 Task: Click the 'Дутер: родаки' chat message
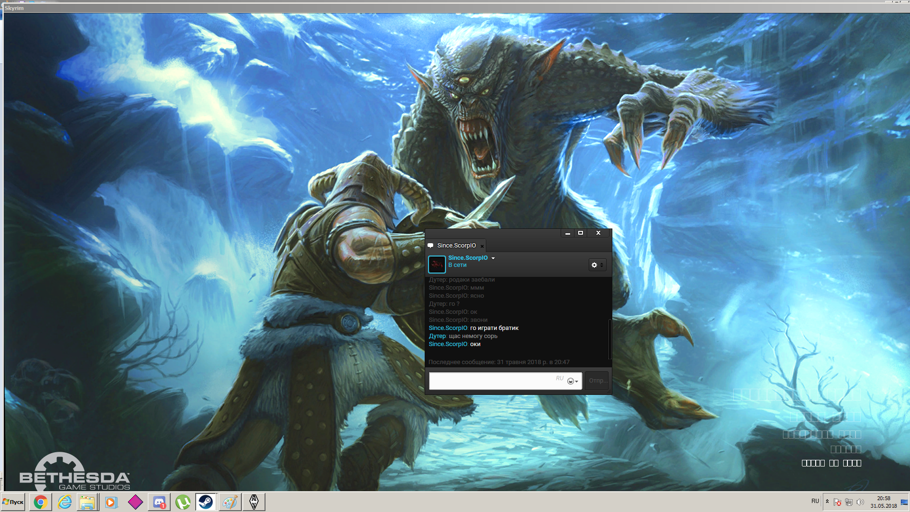[x=462, y=280]
